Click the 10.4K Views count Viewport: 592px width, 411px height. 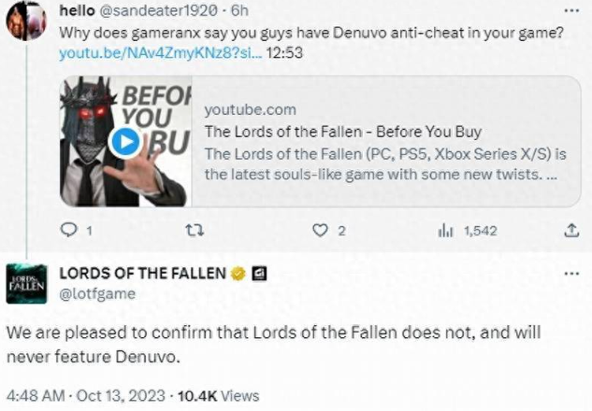(218, 395)
